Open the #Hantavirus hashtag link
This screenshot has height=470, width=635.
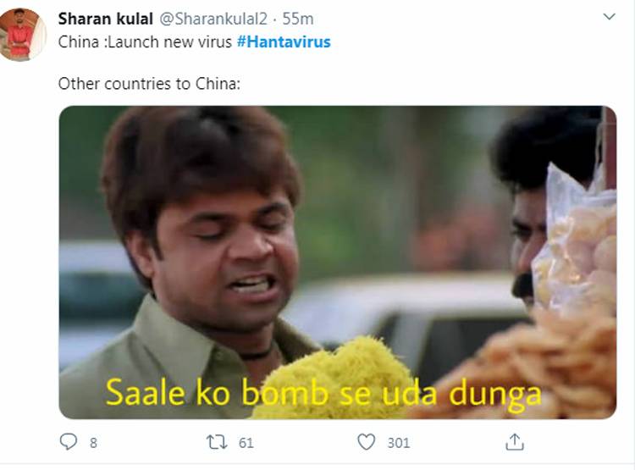point(284,41)
